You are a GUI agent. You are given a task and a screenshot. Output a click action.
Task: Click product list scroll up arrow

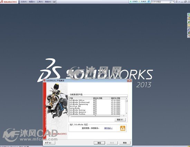click(x=126, y=98)
